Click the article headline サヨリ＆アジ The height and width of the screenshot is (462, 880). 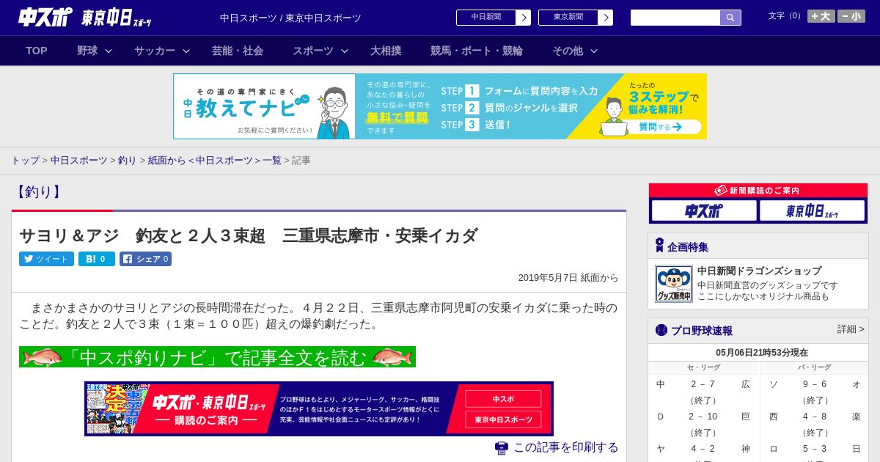pyautogui.click(x=249, y=235)
